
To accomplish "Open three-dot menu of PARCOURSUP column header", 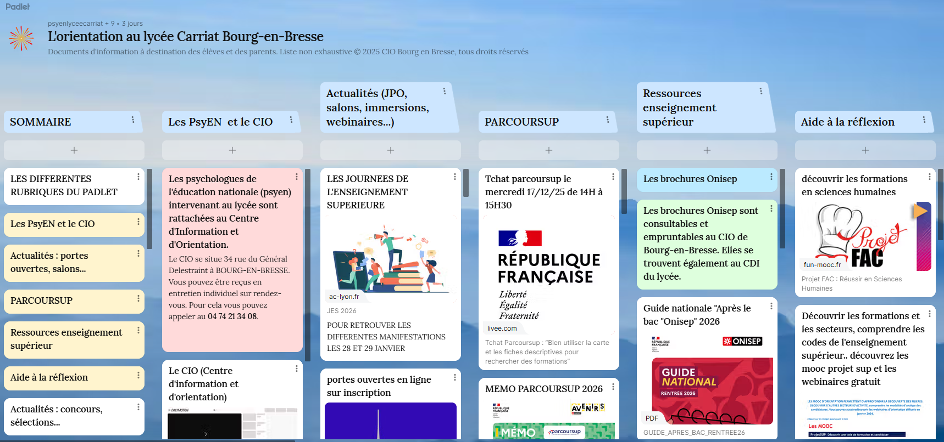I will (608, 120).
